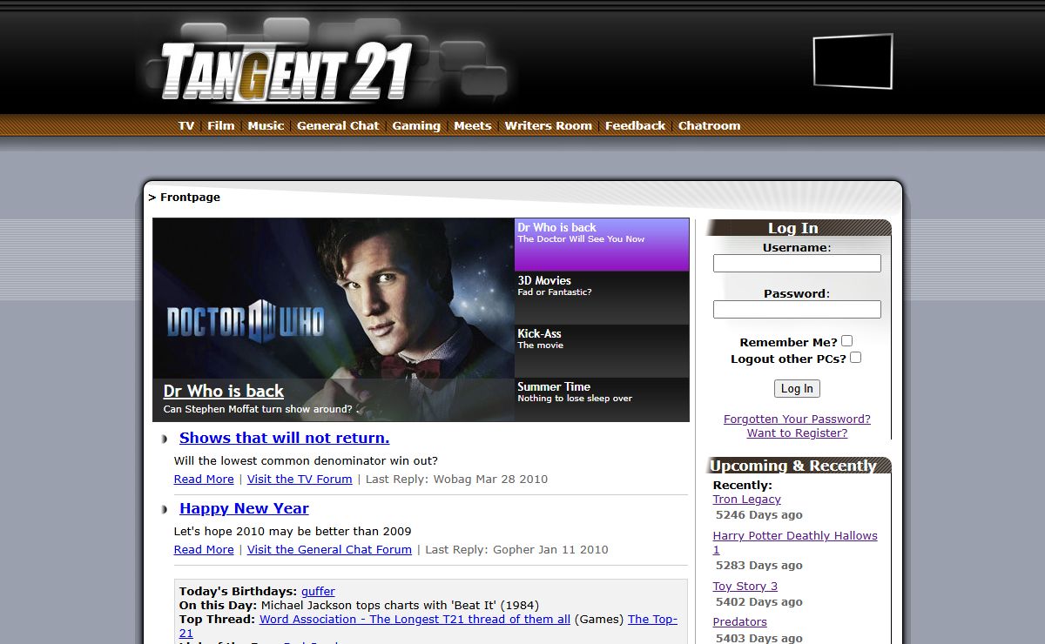Open the Music menu item
Screen dimensions: 1045x644
click(266, 125)
